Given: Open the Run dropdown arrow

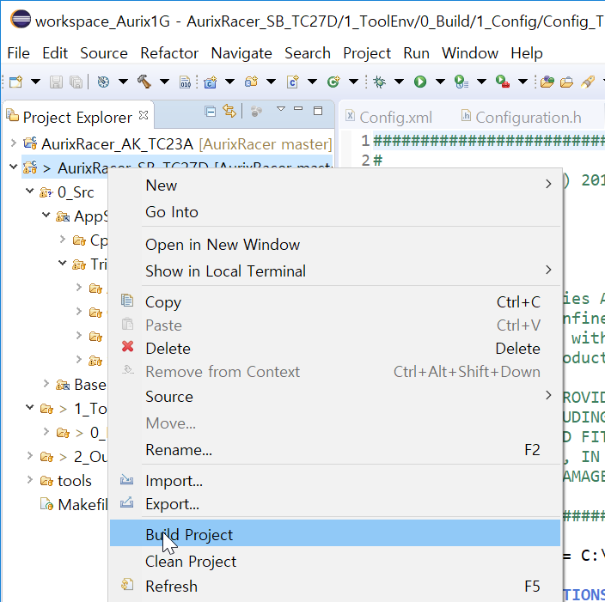Looking at the screenshot, I should [440, 82].
